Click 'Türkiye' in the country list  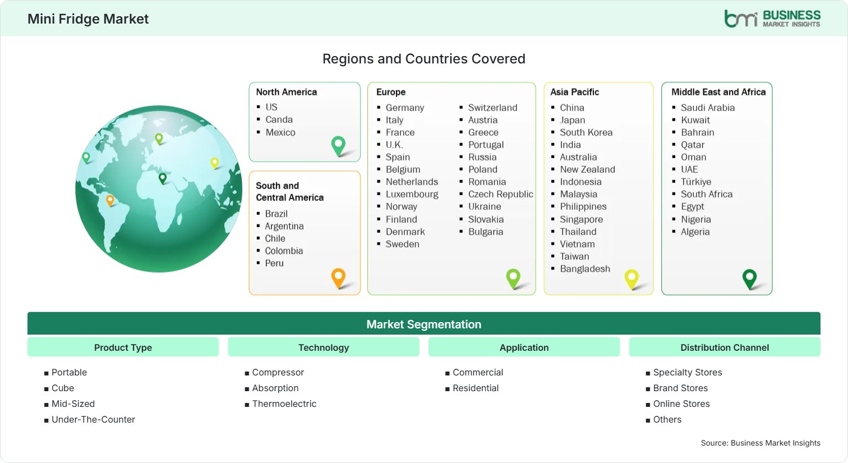coord(696,182)
